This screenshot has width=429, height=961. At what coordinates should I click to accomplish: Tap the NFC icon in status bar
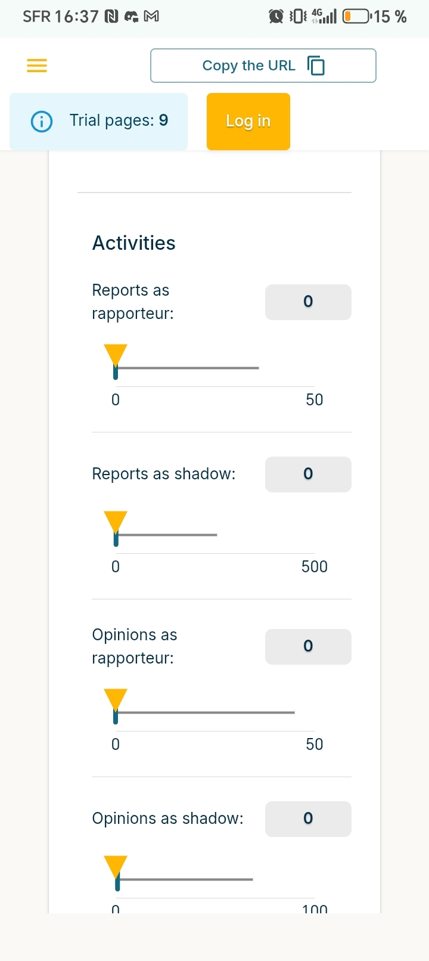click(111, 17)
